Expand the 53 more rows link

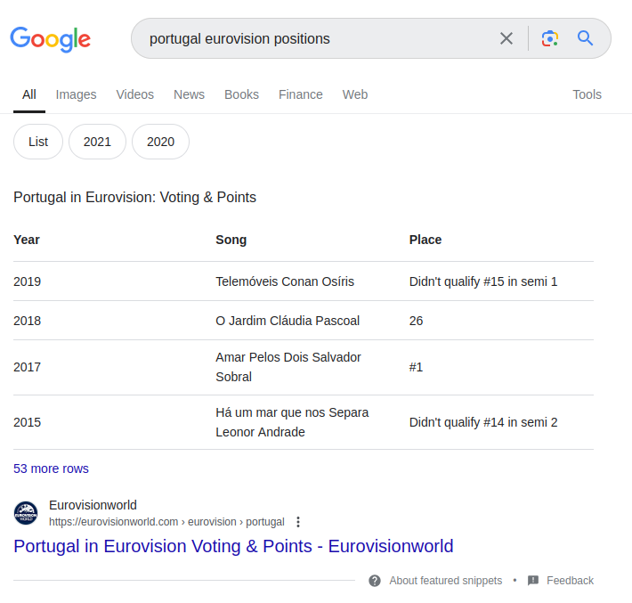51,469
